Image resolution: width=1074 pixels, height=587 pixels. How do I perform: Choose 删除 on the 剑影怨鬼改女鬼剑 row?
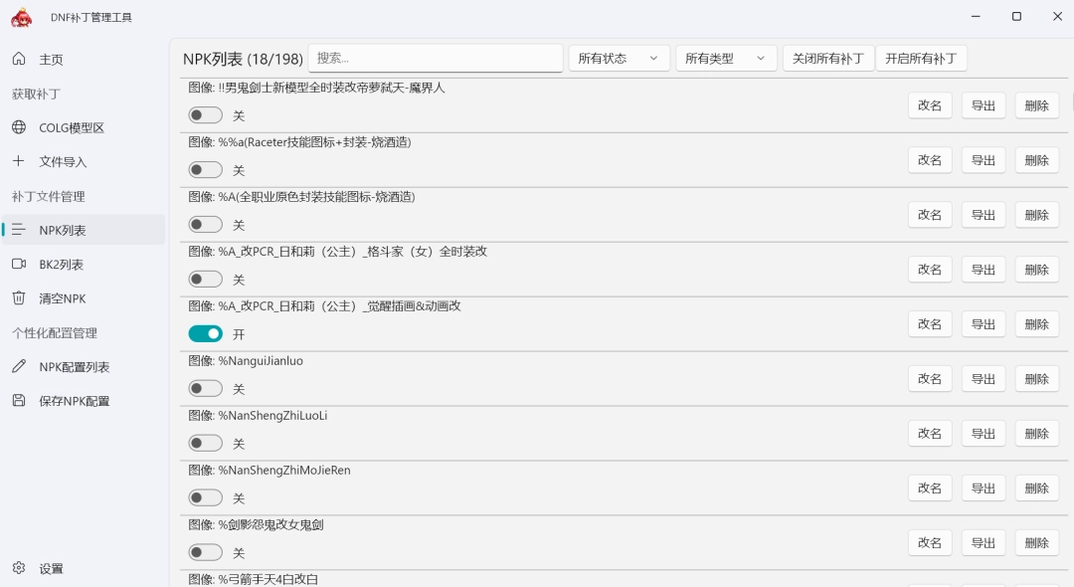pyautogui.click(x=1036, y=542)
